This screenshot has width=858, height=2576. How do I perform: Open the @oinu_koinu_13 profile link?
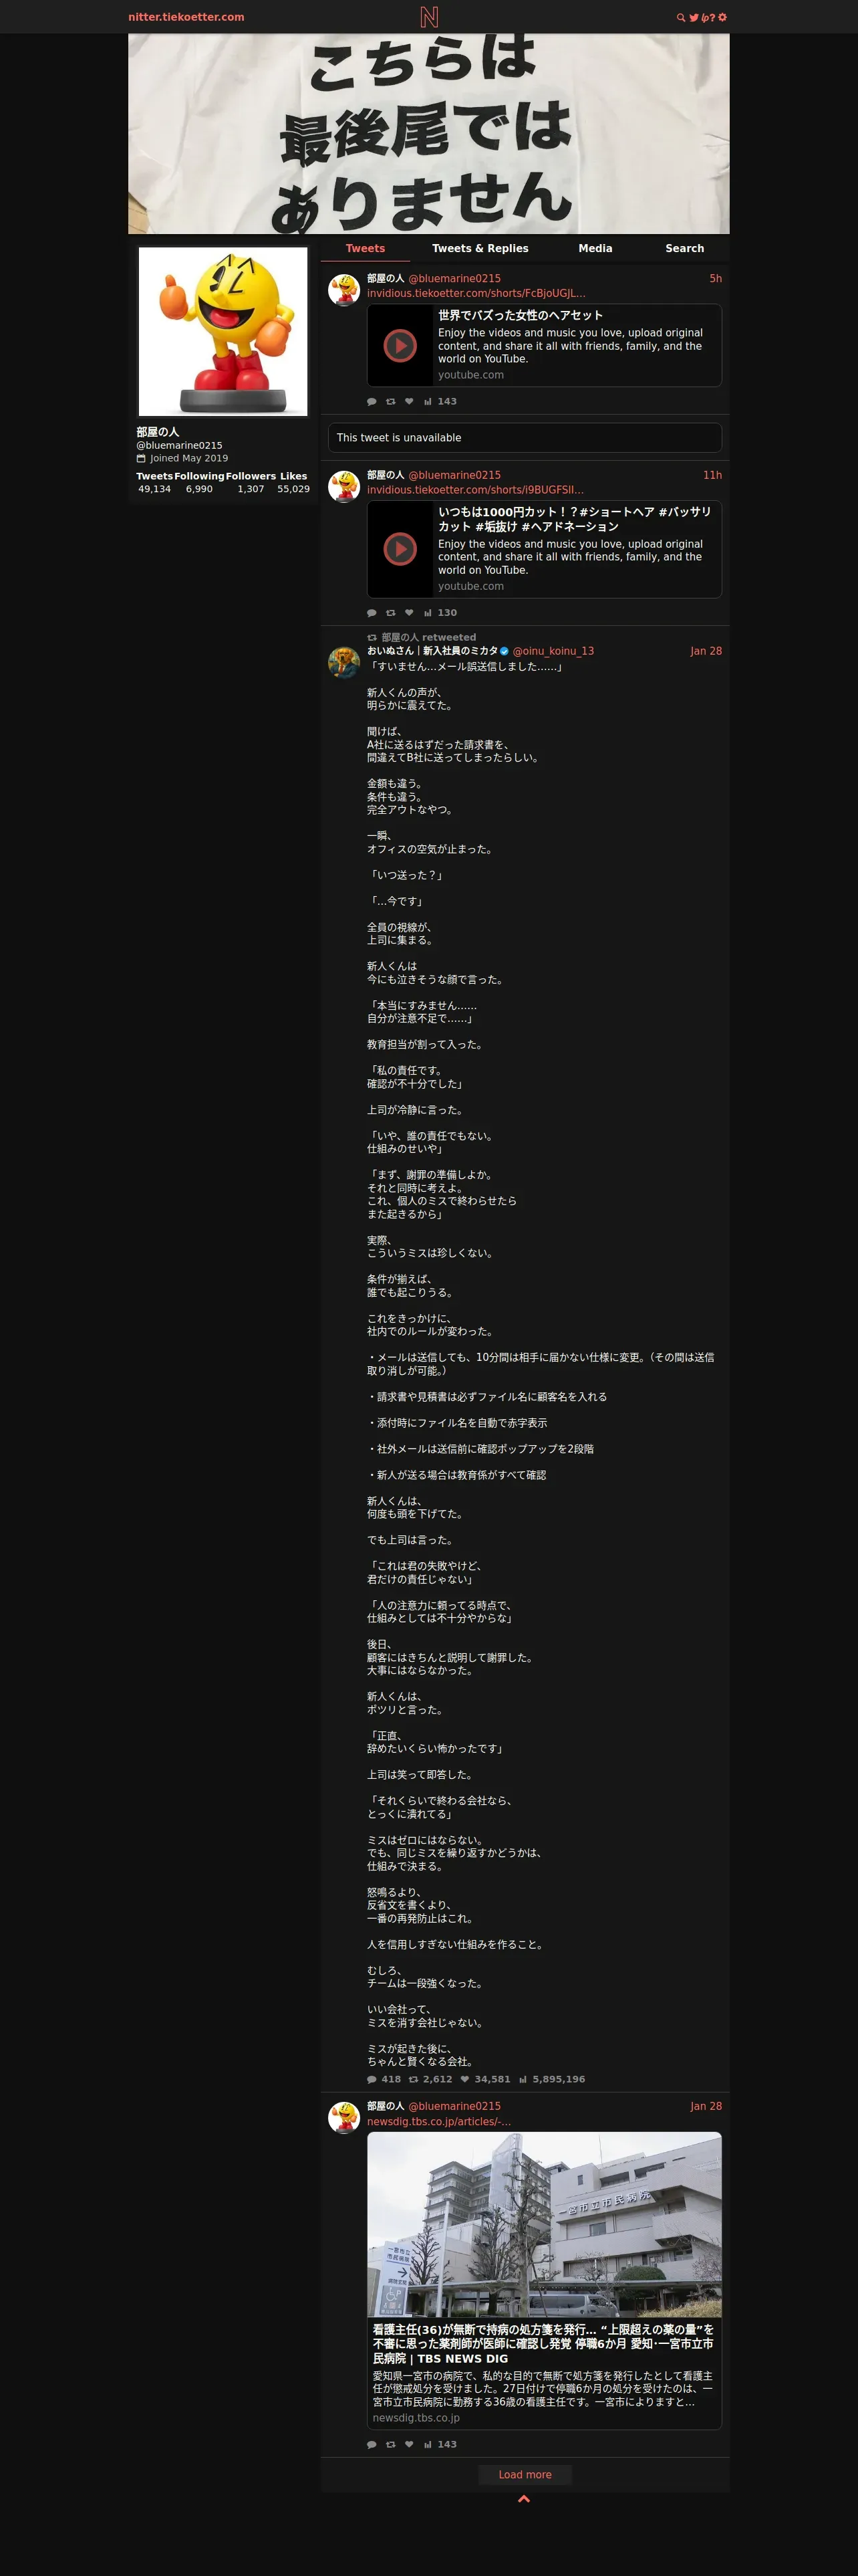pyautogui.click(x=553, y=651)
